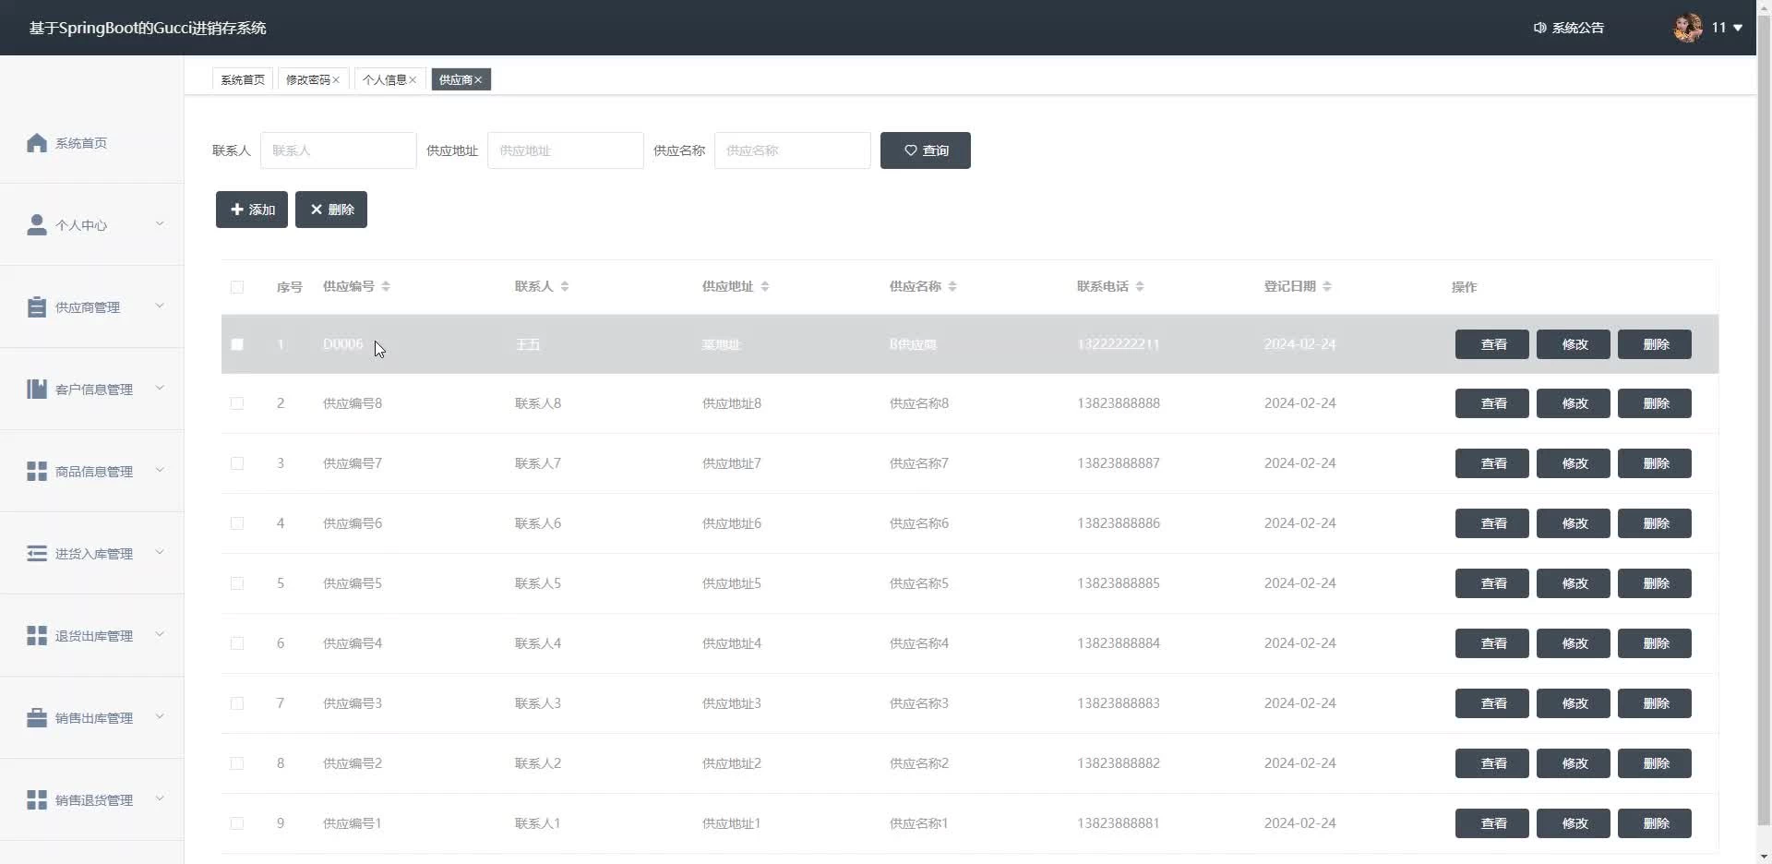Click the 供应名称 search input field
The width and height of the screenshot is (1772, 864).
tap(792, 150)
